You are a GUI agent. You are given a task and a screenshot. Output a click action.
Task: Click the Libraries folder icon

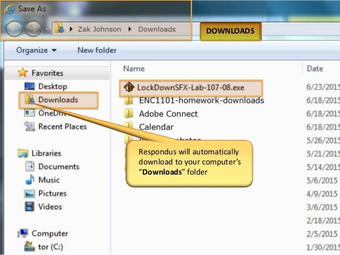pos(23,153)
